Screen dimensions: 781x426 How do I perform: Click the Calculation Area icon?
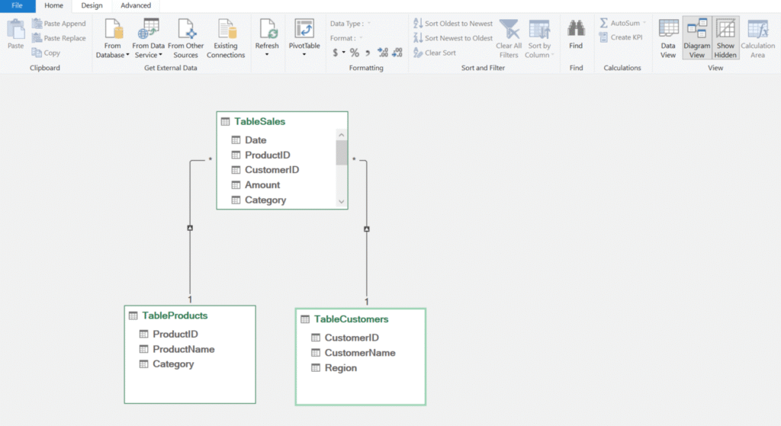click(757, 30)
